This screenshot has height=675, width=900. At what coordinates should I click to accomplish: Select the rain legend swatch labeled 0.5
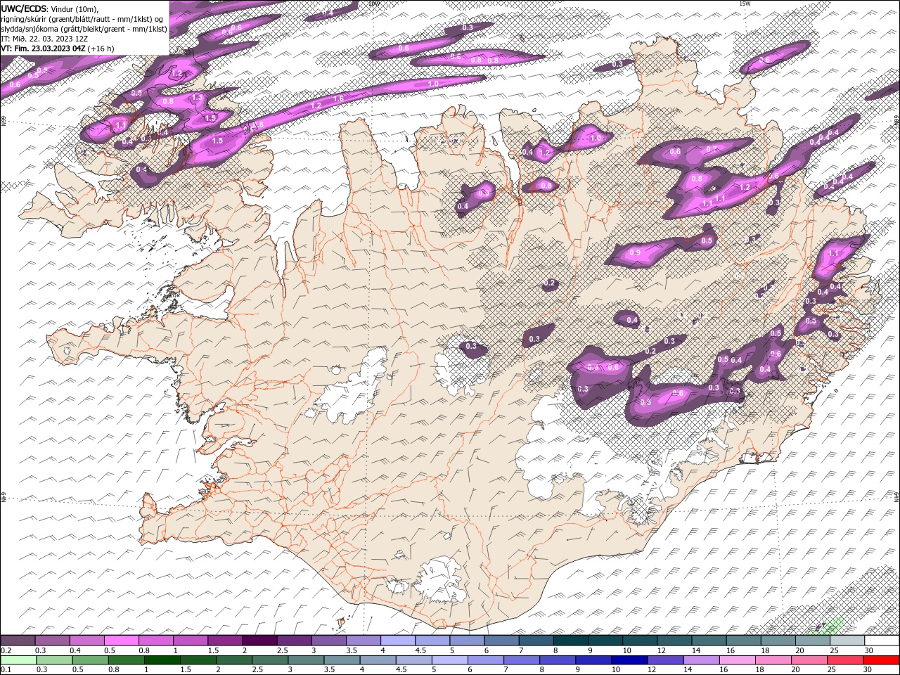tap(90, 660)
